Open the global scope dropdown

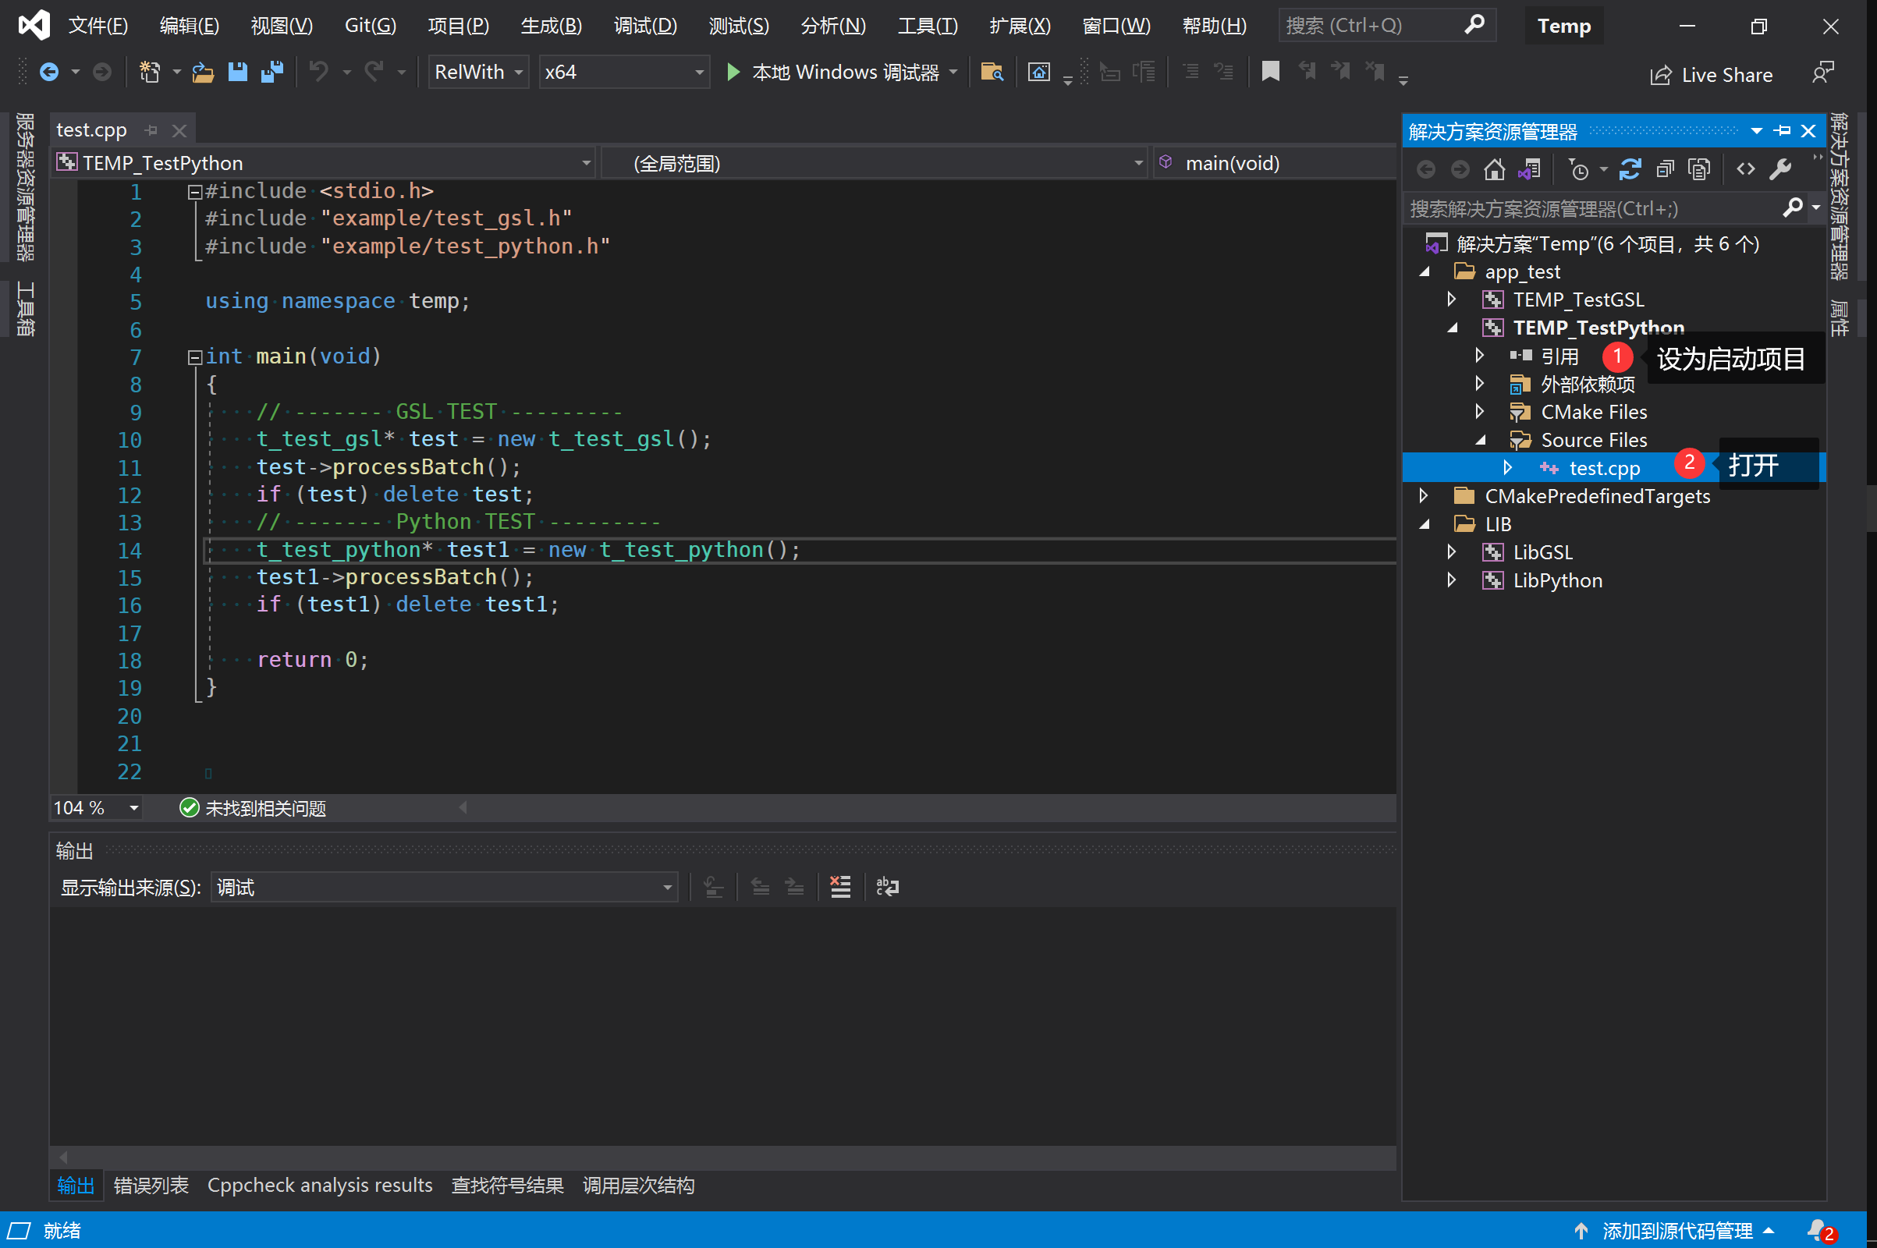coord(875,163)
